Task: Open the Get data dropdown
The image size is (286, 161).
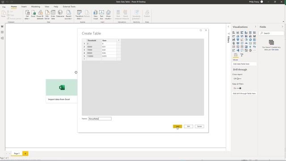Action: point(27,15)
